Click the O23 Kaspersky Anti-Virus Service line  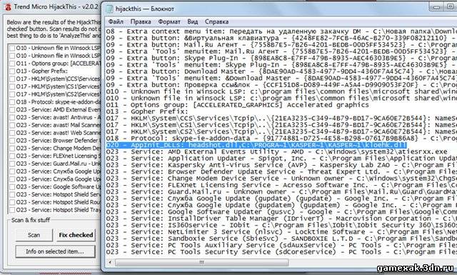coord(281,165)
